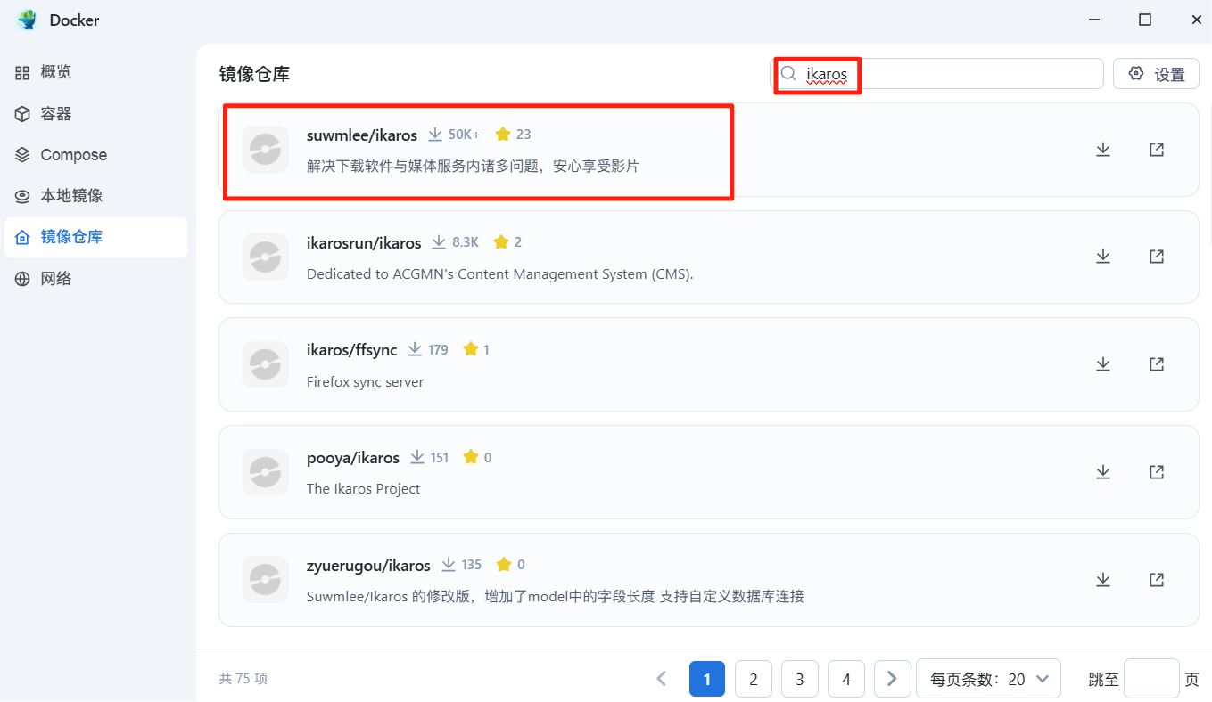Open the 设置 settings button
Viewport: 1212px width, 702px height.
click(x=1156, y=74)
